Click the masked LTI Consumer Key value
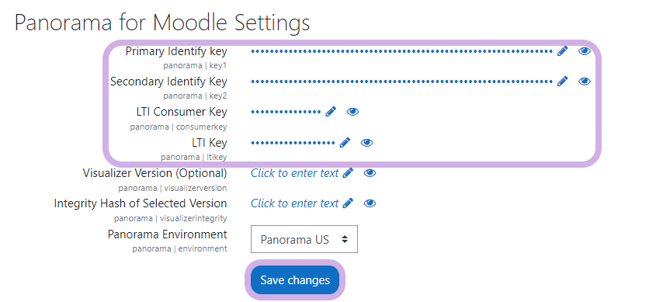Viewport: 663px width, 302px height. 286,112
